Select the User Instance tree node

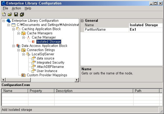[x=47, y=71]
